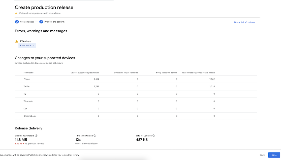The height and width of the screenshot is (160, 281).
Task: Click the Newly supported devices header
Action: 167,72
